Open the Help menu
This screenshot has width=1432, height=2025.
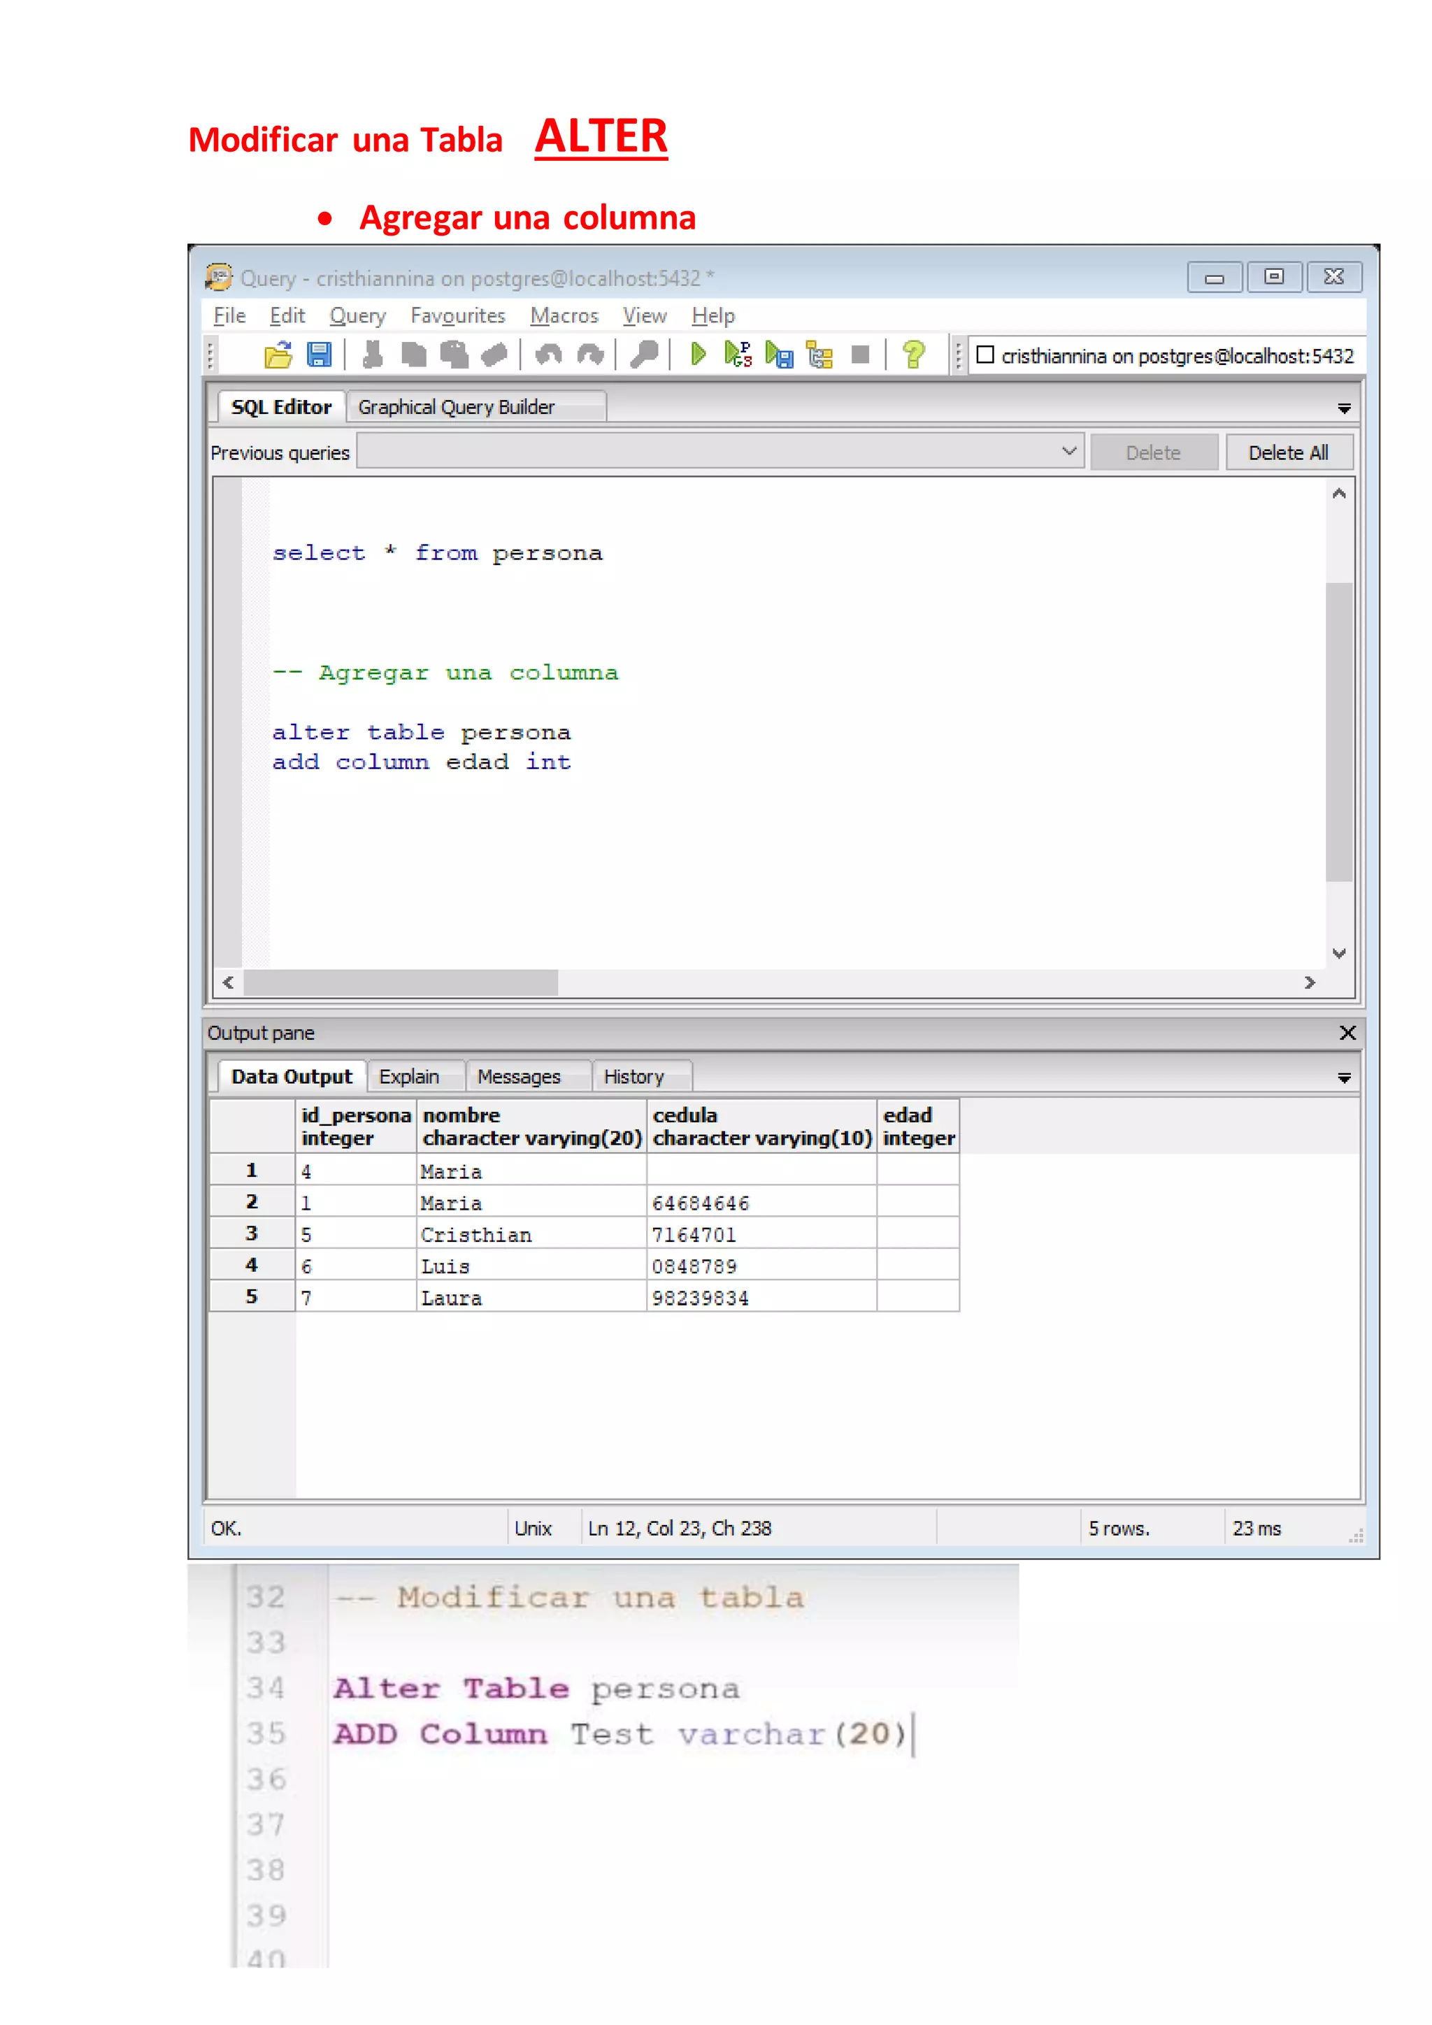713,316
